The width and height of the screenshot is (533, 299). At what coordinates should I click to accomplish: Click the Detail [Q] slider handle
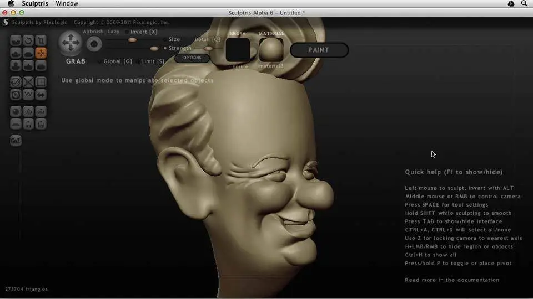[x=208, y=49]
